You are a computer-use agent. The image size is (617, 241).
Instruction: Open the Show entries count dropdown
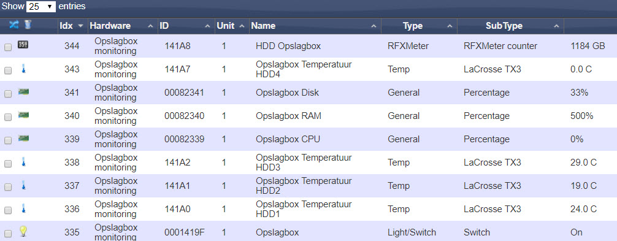tap(41, 6)
